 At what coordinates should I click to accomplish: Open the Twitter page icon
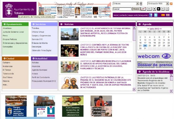tap(156, 15)
